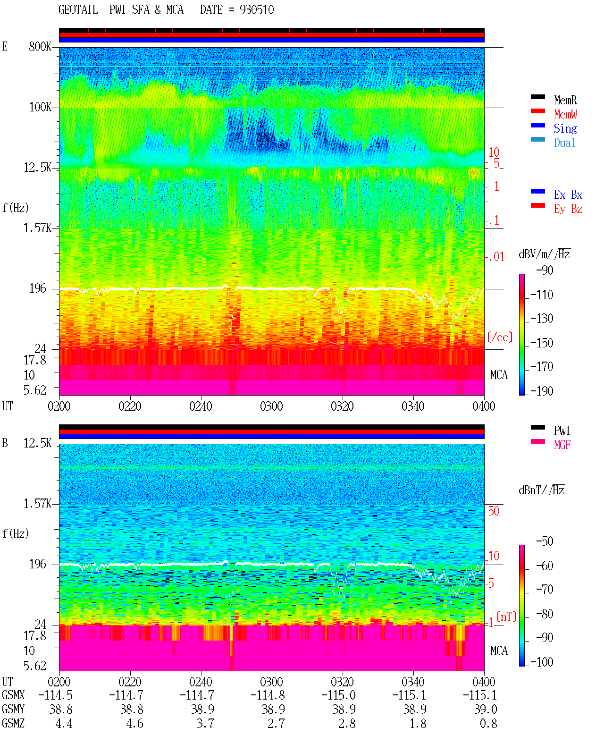Click the E panel letter label
Image resolution: width=604 pixels, height=752 pixels.
tap(5, 46)
